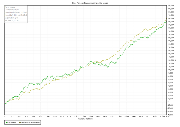Click the 'PhoenixPullEV(3-100): $3,076.43' line
Image resolution: width=180 pixels, height=127 pixels.
tap(16, 12)
